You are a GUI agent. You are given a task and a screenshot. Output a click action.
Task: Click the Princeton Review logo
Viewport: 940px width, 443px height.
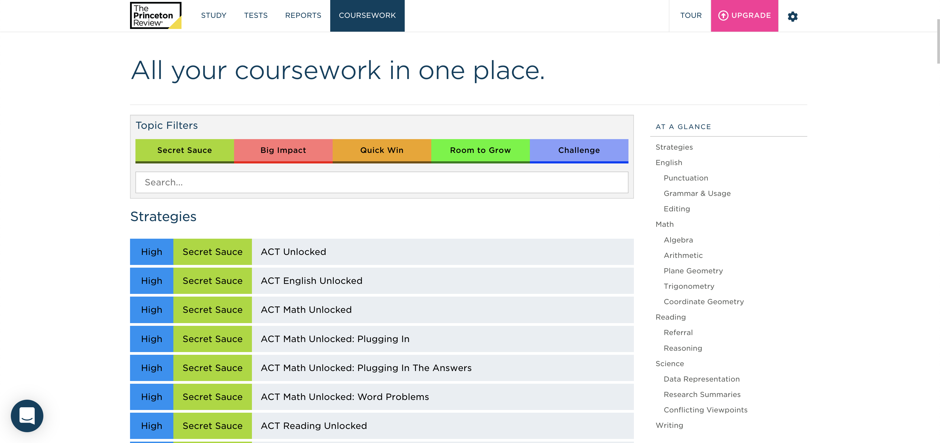(x=155, y=16)
